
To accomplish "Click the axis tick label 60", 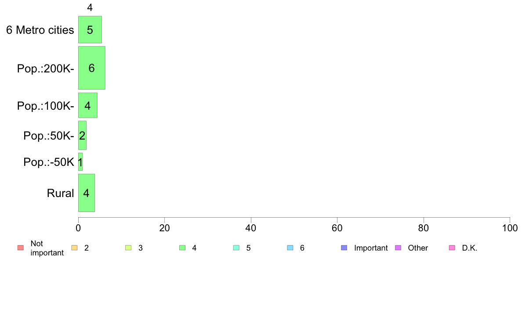I will coord(337,228).
